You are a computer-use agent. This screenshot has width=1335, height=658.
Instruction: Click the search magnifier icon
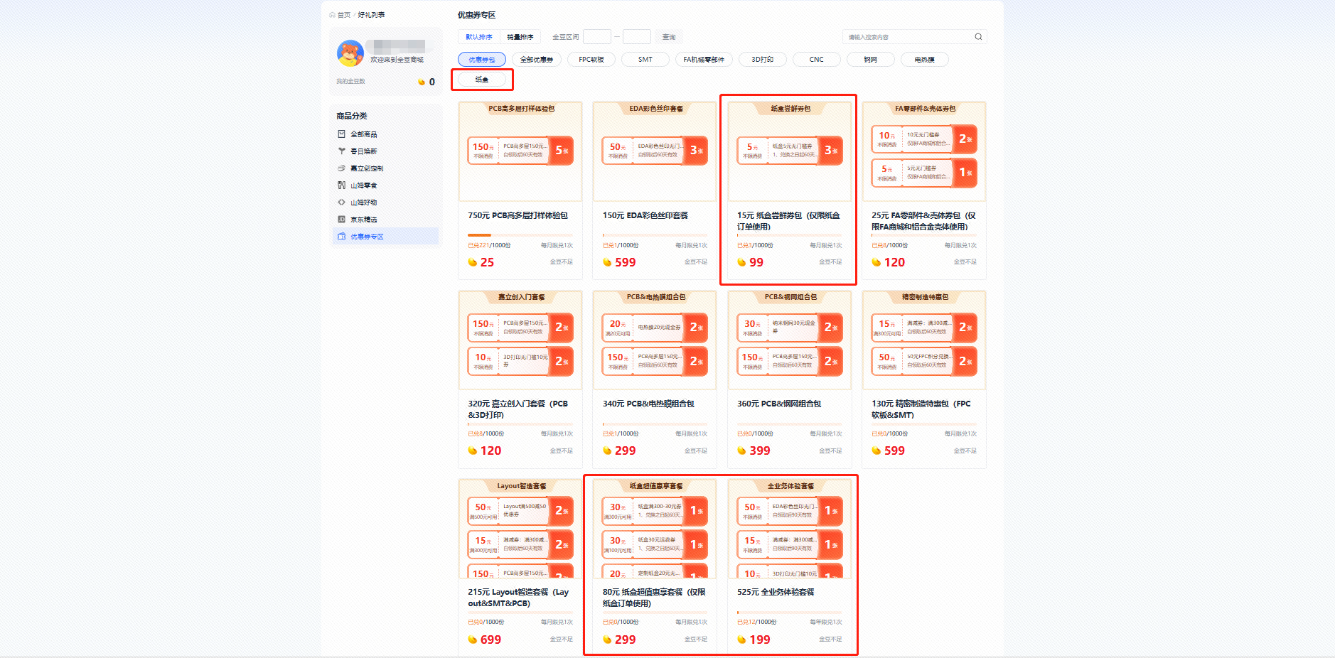978,37
